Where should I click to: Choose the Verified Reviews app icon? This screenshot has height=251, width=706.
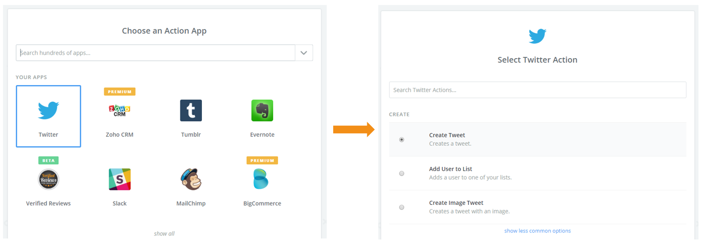[x=49, y=179]
